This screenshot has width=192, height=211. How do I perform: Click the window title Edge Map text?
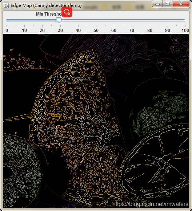[x=46, y=5]
